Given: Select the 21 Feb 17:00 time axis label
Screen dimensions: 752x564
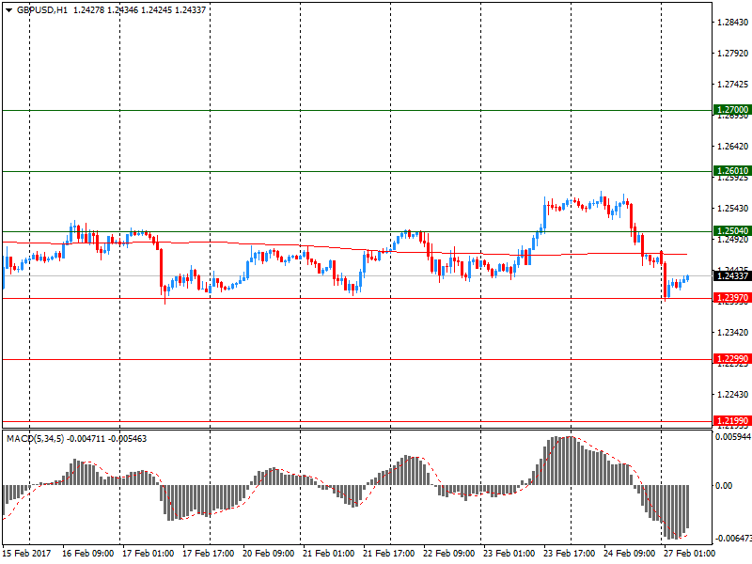Looking at the screenshot, I should coord(389,554).
